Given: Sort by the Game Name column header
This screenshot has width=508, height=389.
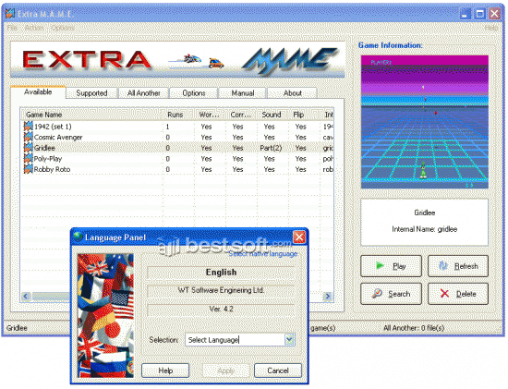Looking at the screenshot, I should (x=92, y=115).
